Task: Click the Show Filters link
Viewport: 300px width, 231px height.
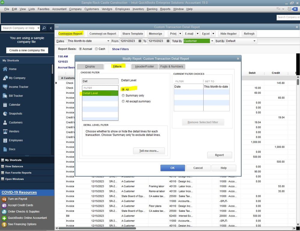Action: [x=120, y=49]
